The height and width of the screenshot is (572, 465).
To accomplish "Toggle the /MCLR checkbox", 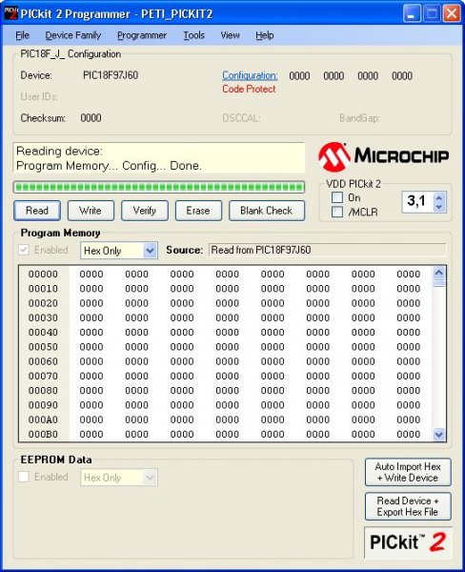I will pos(337,212).
